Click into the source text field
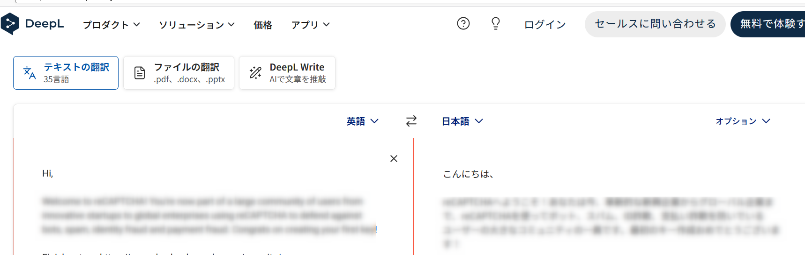This screenshot has height=255, width=805. tap(214, 197)
